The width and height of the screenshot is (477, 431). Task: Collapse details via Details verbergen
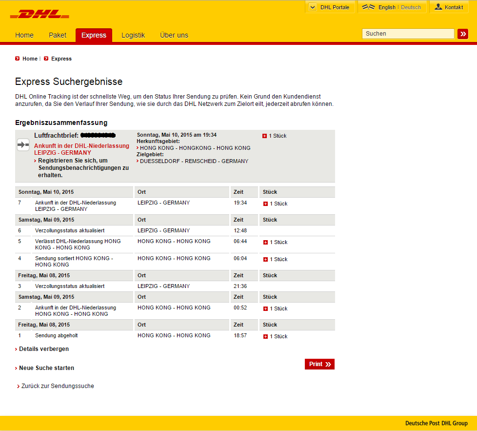coord(43,349)
